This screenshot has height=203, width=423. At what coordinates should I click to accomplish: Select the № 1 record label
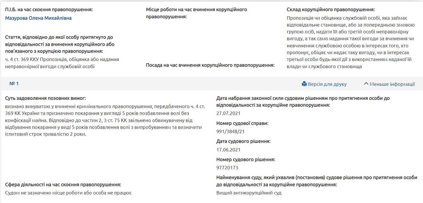(14, 84)
